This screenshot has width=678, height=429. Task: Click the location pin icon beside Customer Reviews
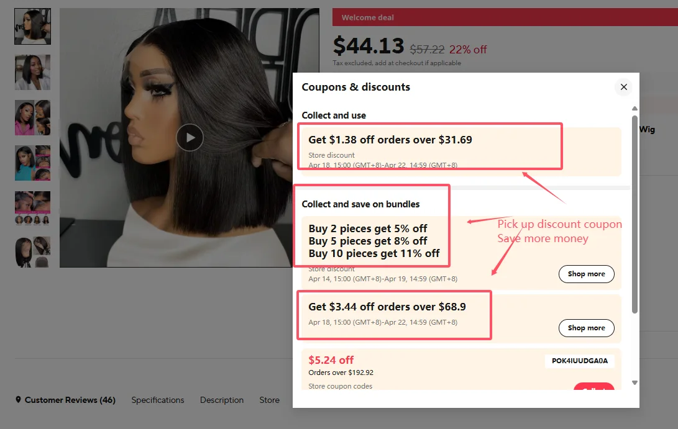pyautogui.click(x=18, y=400)
